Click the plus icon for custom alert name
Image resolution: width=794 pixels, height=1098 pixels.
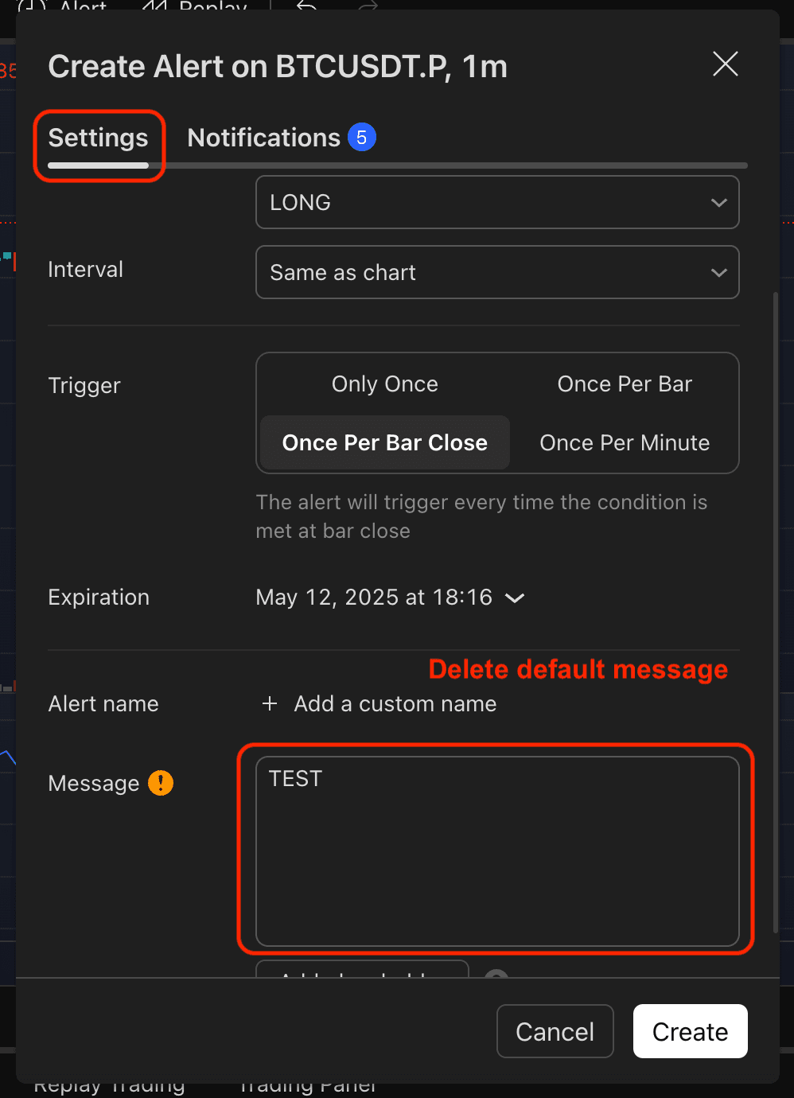(270, 704)
